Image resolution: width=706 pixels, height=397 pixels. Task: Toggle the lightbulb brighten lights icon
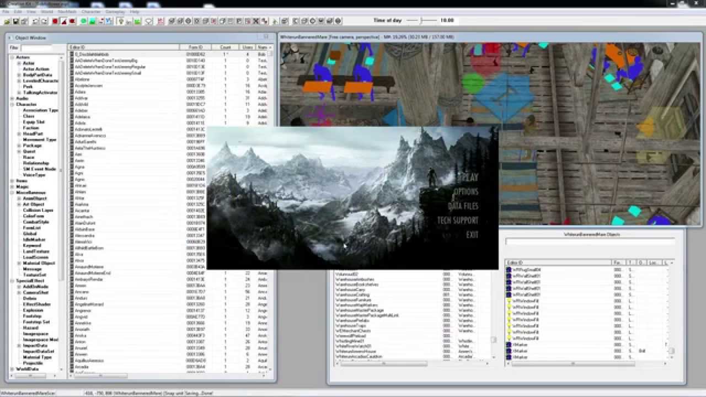(120, 21)
